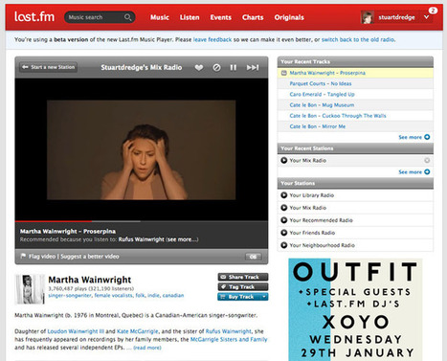Click the play icon for Your Neighbourhood Radio
The image size is (447, 361).
(x=283, y=245)
